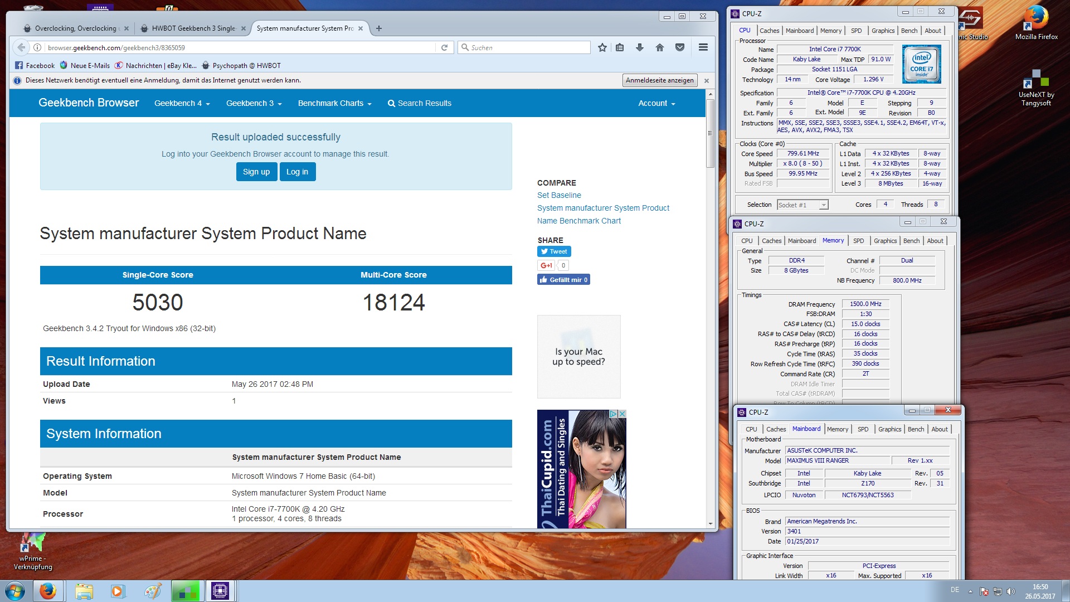The height and width of the screenshot is (602, 1070).
Task: Switch to the SPD tab in top CPU-Z window
Action: 856,31
